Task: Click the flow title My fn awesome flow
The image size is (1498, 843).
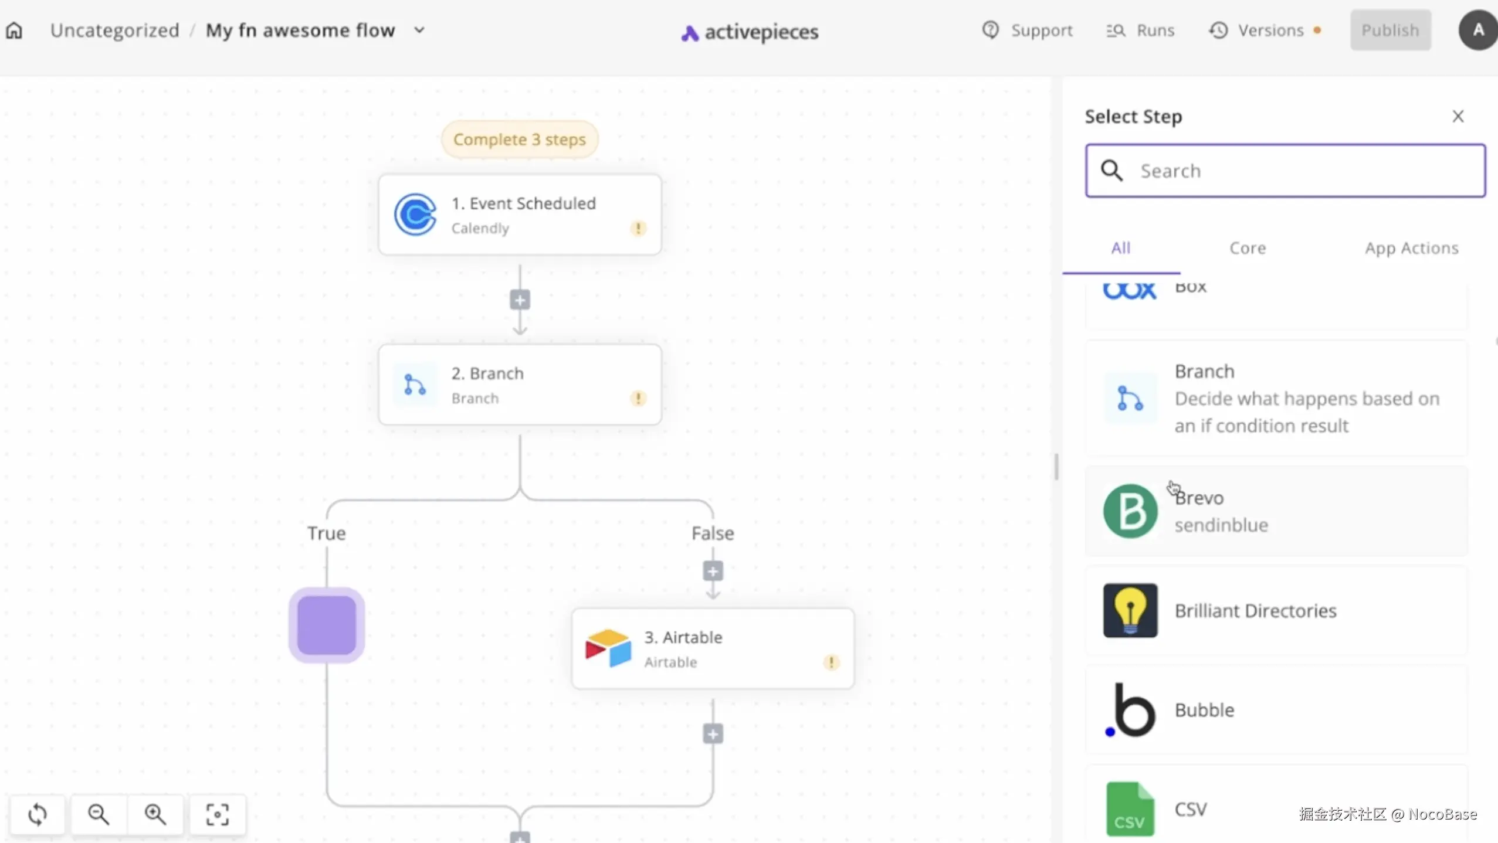Action: pos(300,30)
